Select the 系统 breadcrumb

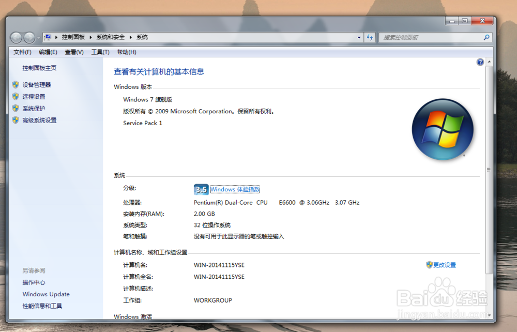(142, 37)
